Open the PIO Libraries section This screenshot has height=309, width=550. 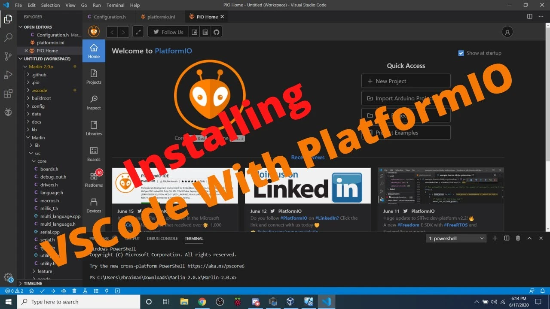pyautogui.click(x=94, y=129)
